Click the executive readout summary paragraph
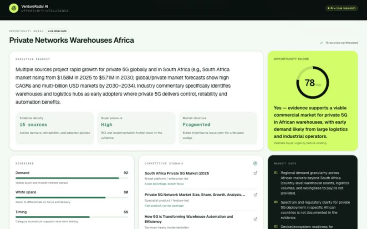The image size is (367, 229). pos(123,86)
